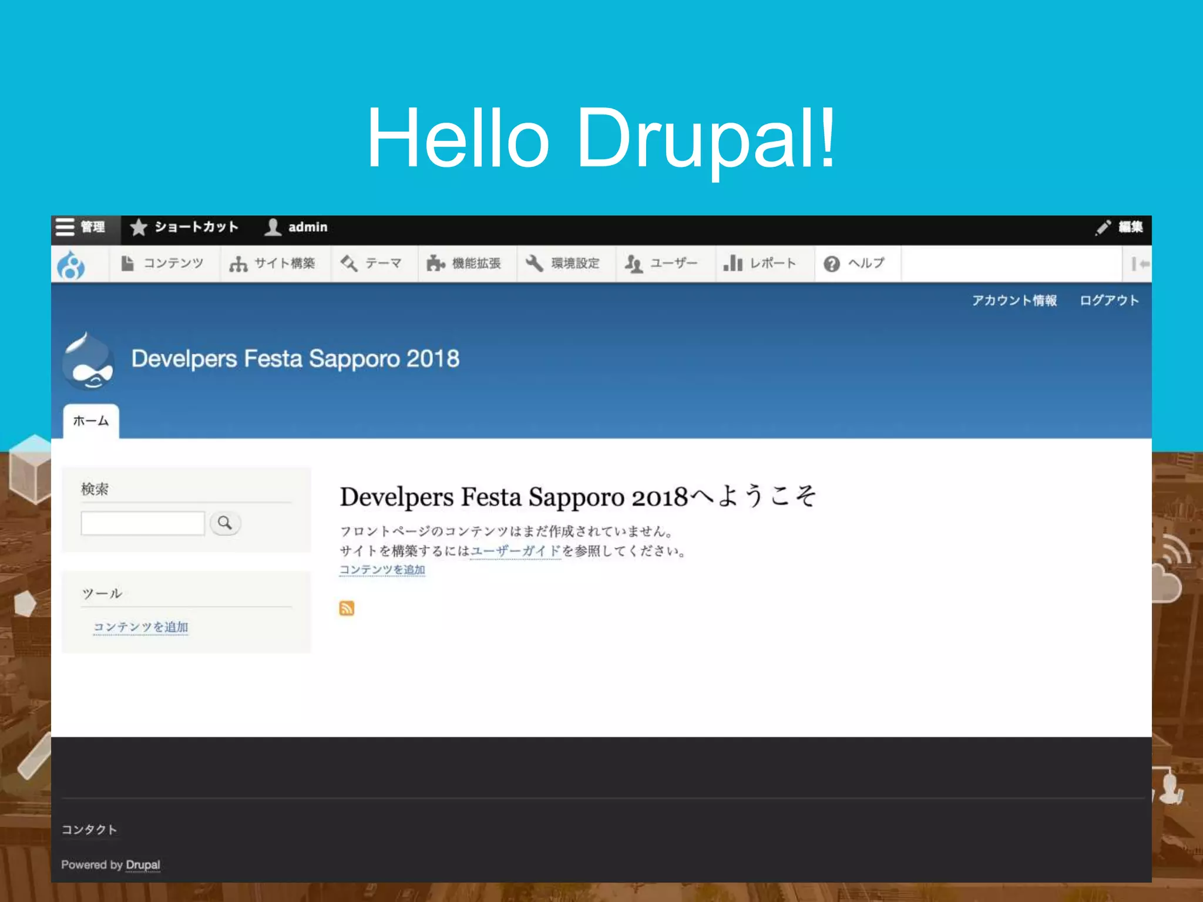Click コンテンツを追加 below the welcome text

point(382,570)
